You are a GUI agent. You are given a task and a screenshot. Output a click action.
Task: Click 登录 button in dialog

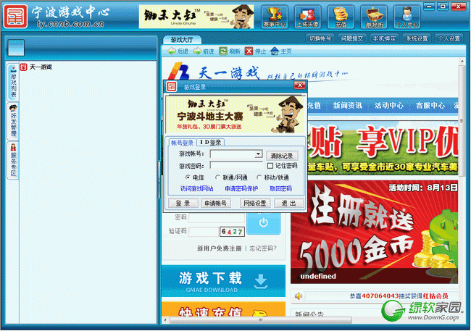(x=183, y=204)
